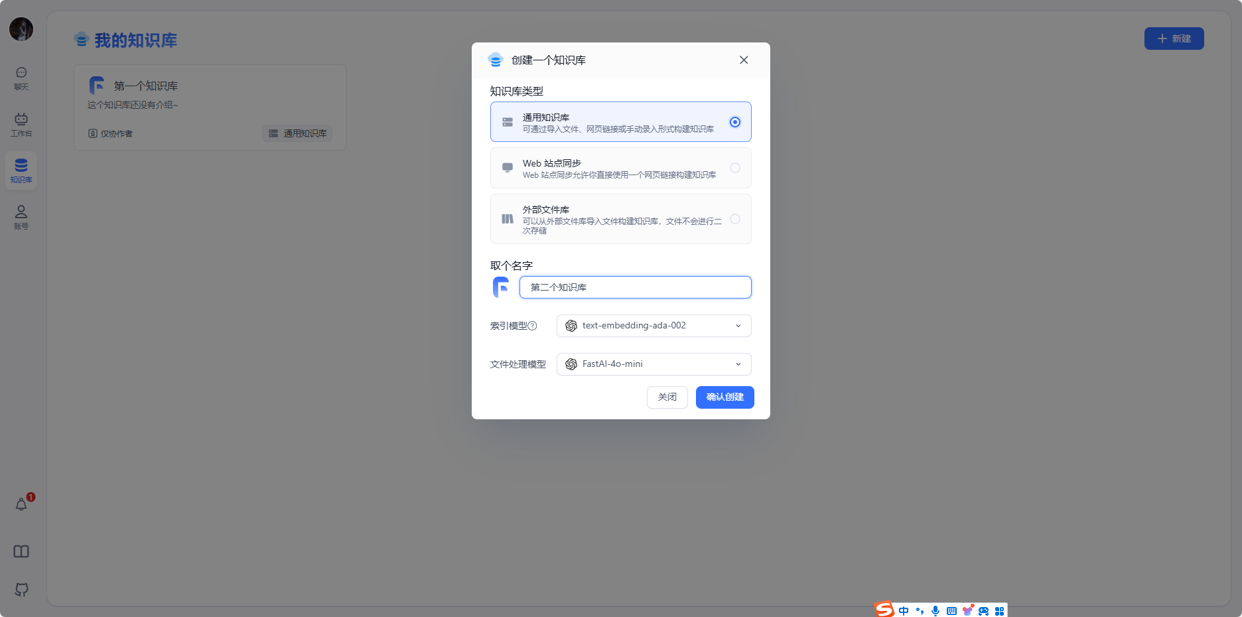Open notifications bell with badge
The width and height of the screenshot is (1242, 617).
pyautogui.click(x=21, y=504)
